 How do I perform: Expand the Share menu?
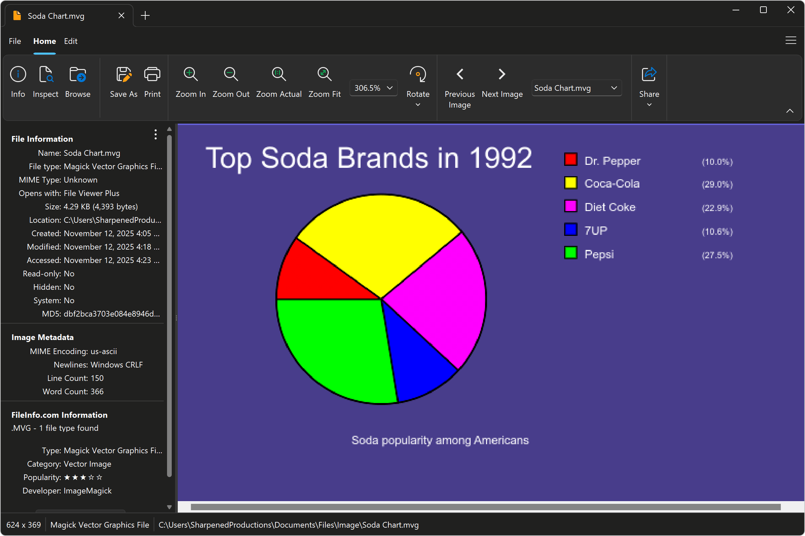pyautogui.click(x=649, y=105)
